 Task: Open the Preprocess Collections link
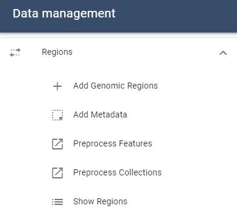pyautogui.click(x=117, y=172)
